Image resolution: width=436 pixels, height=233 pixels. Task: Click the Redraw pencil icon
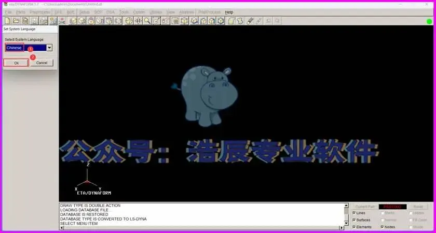point(259,21)
